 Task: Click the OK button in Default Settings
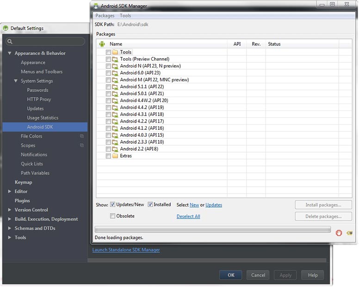point(230,275)
